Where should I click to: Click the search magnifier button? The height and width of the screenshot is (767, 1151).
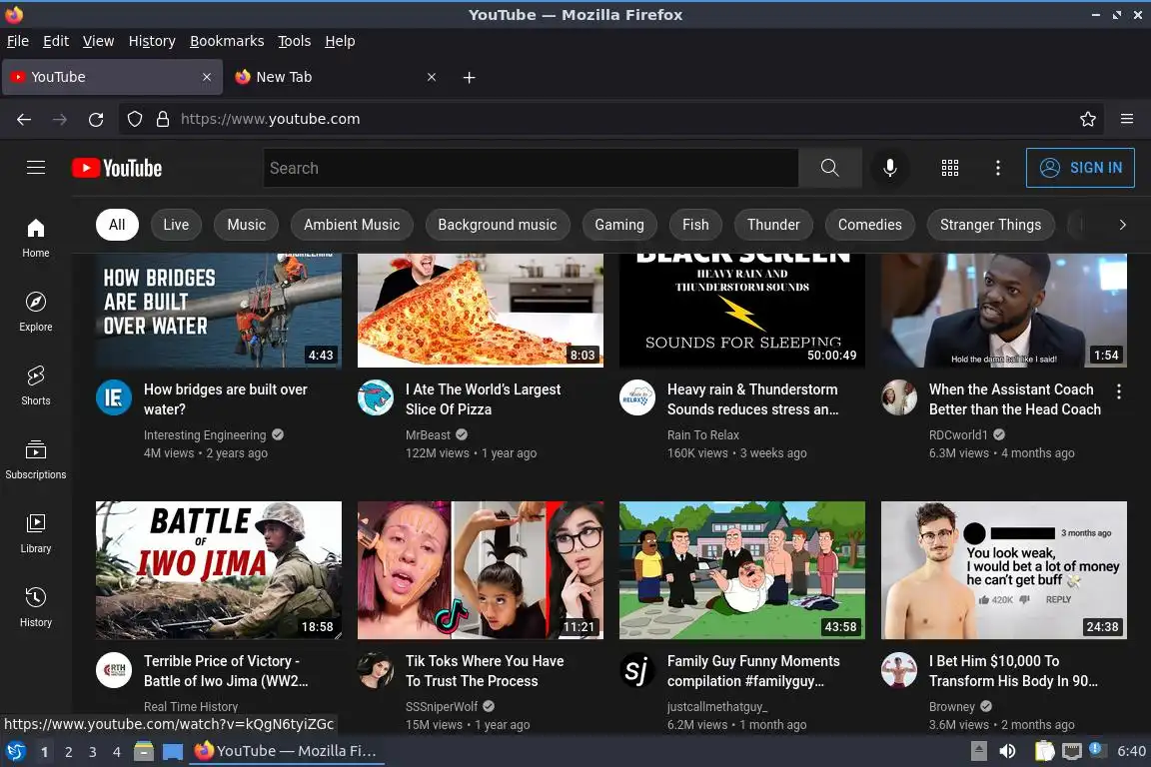pyautogui.click(x=829, y=168)
